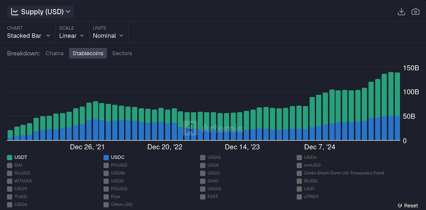Screen dimensions: 426x210
Task: Open the Stacked Bar chart type dropdown
Action: [28, 36]
